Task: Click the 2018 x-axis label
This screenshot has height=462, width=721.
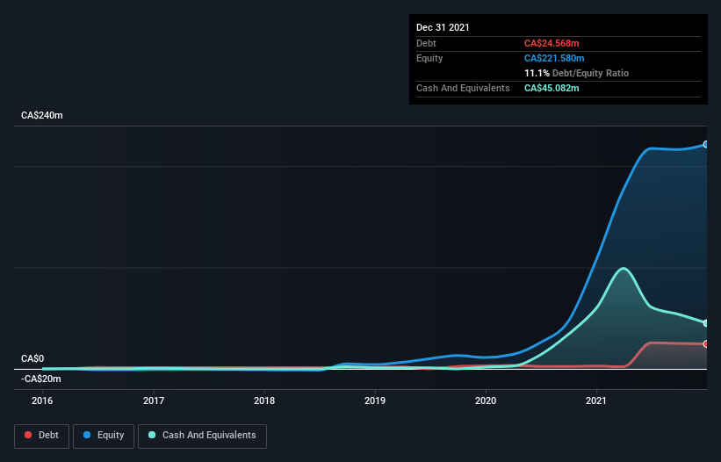Action: [264, 401]
